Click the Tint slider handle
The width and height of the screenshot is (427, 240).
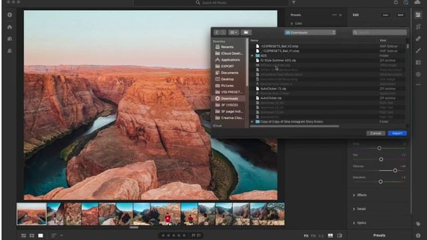tap(381, 159)
